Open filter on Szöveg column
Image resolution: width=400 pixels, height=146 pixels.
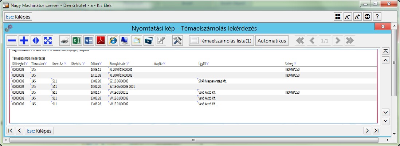pyautogui.click(x=295, y=63)
